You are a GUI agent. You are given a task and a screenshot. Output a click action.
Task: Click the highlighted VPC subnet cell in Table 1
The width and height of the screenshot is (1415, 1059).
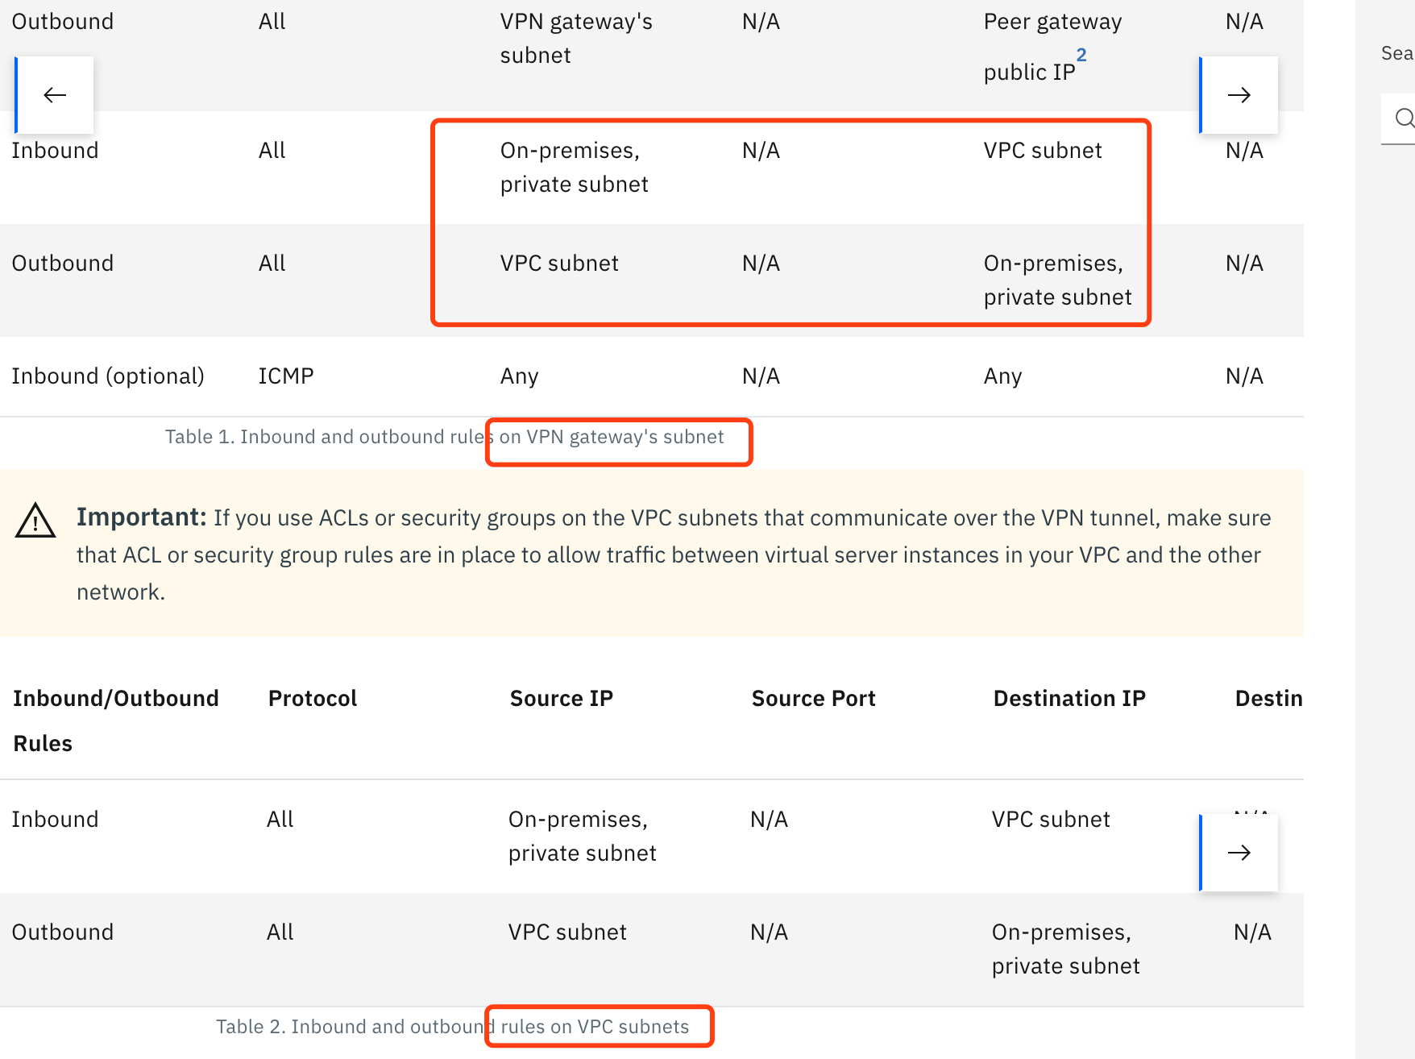point(1043,150)
